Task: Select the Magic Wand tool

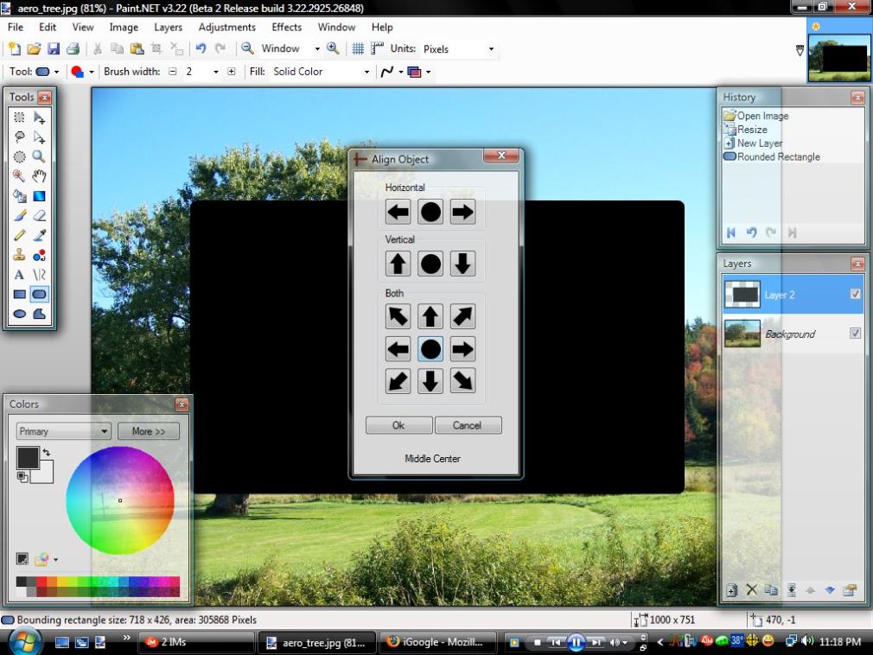Action: pyautogui.click(x=19, y=176)
